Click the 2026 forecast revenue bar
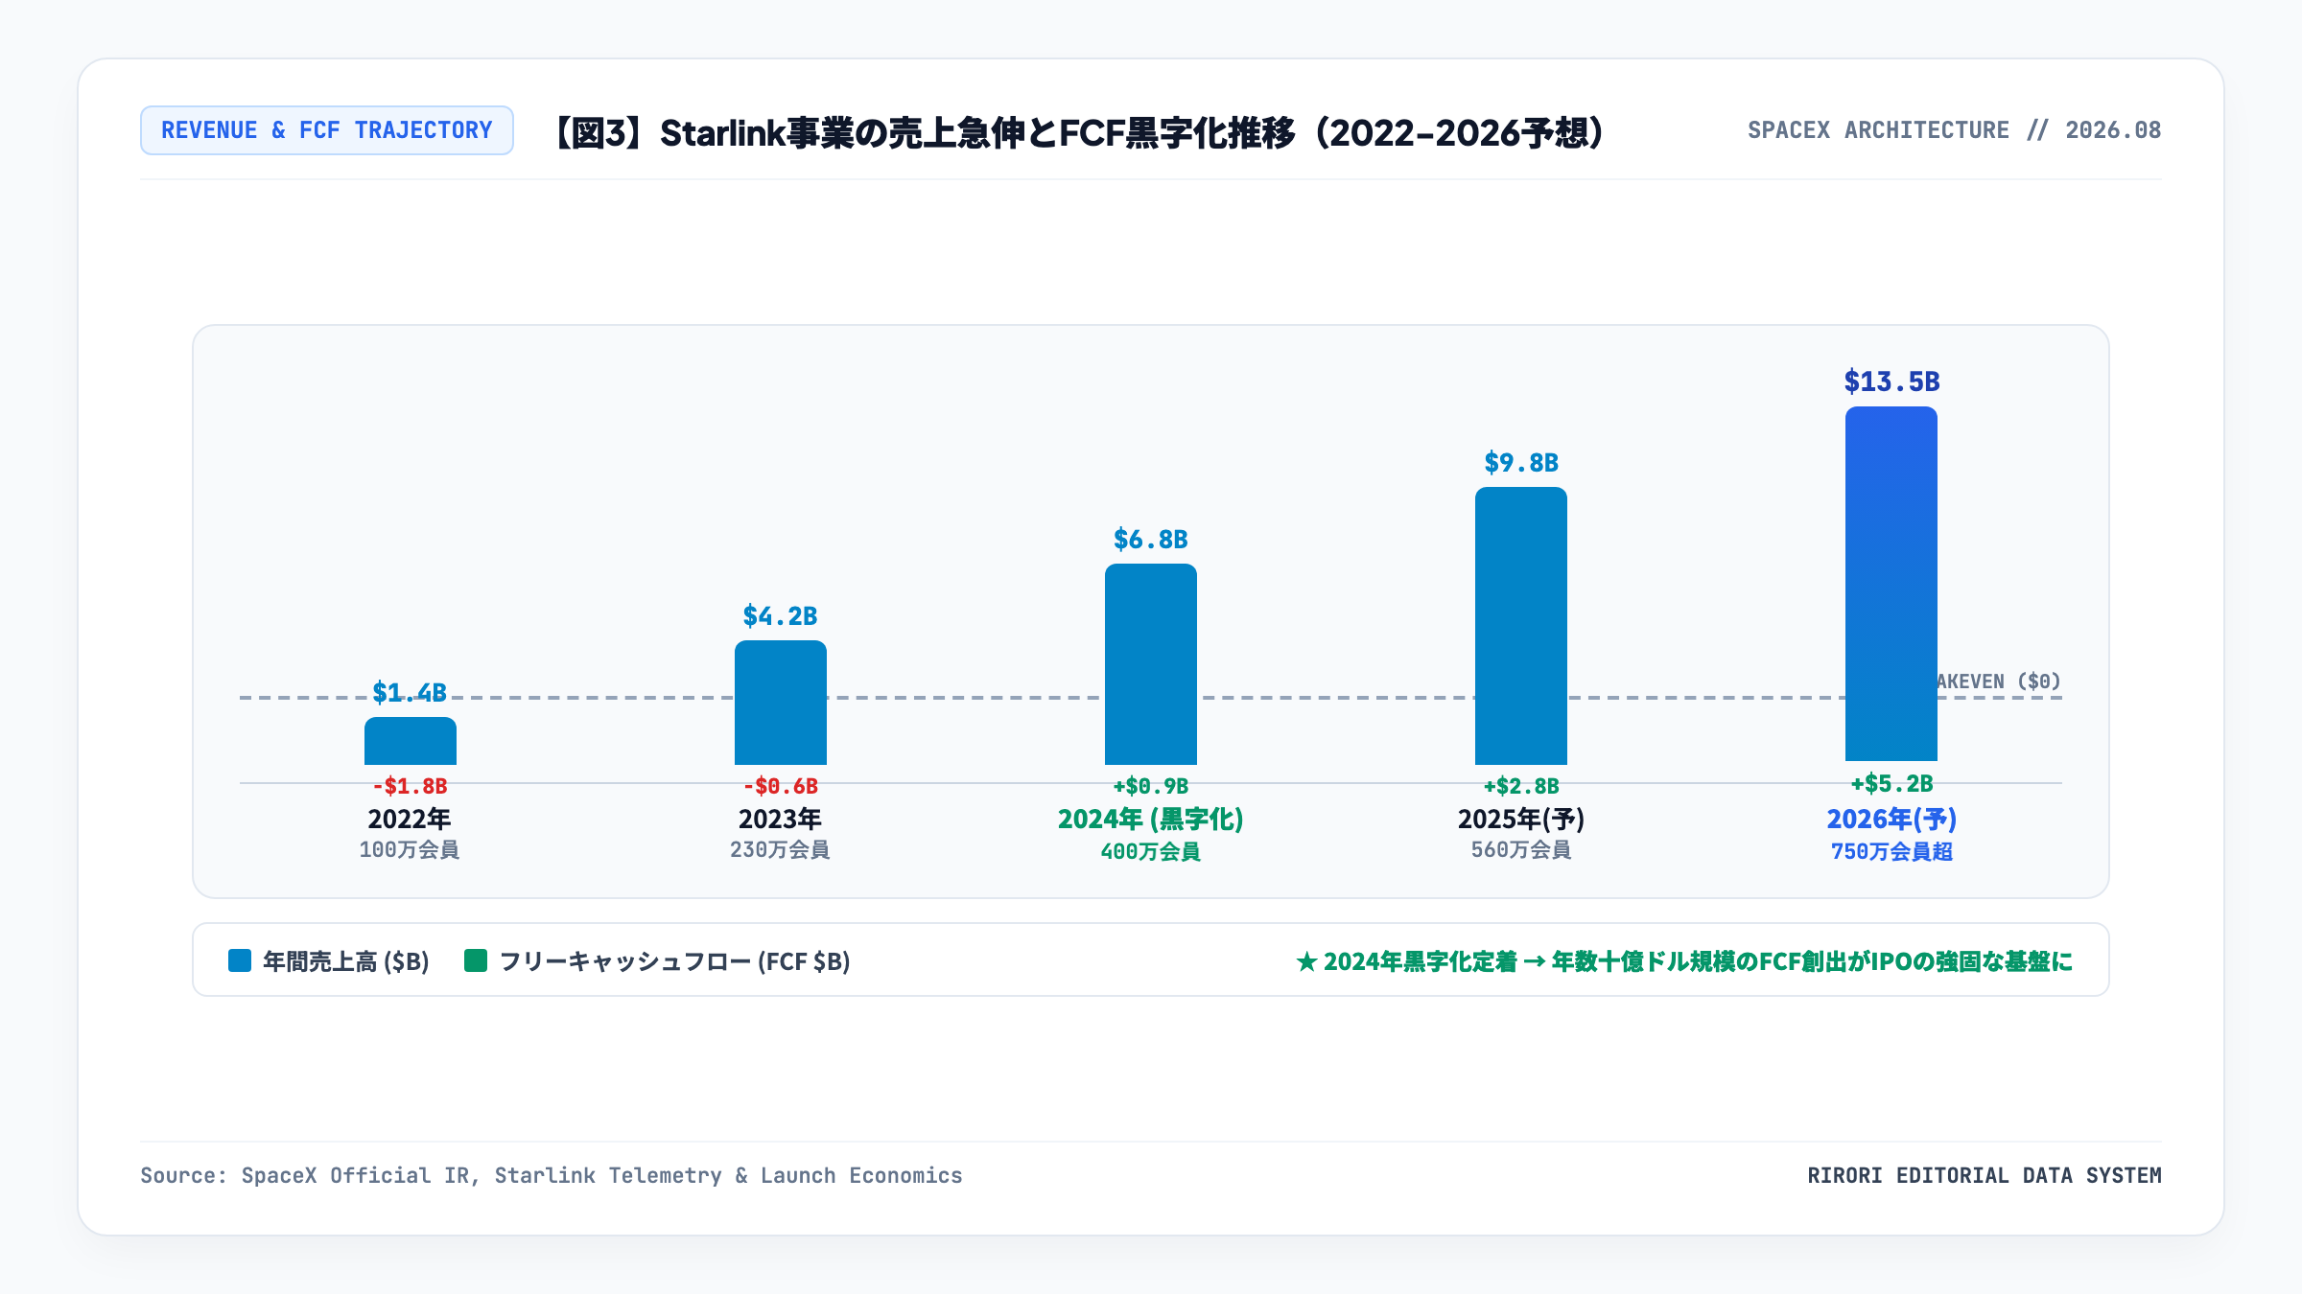 coord(1891,584)
